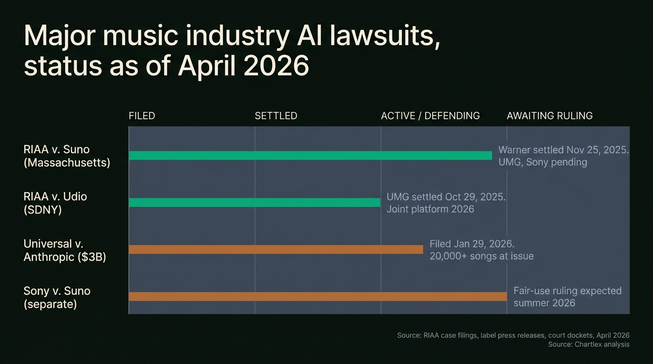Select the RIAA v. Suno (Massachusetts) row label
The image size is (653, 364).
(66, 155)
